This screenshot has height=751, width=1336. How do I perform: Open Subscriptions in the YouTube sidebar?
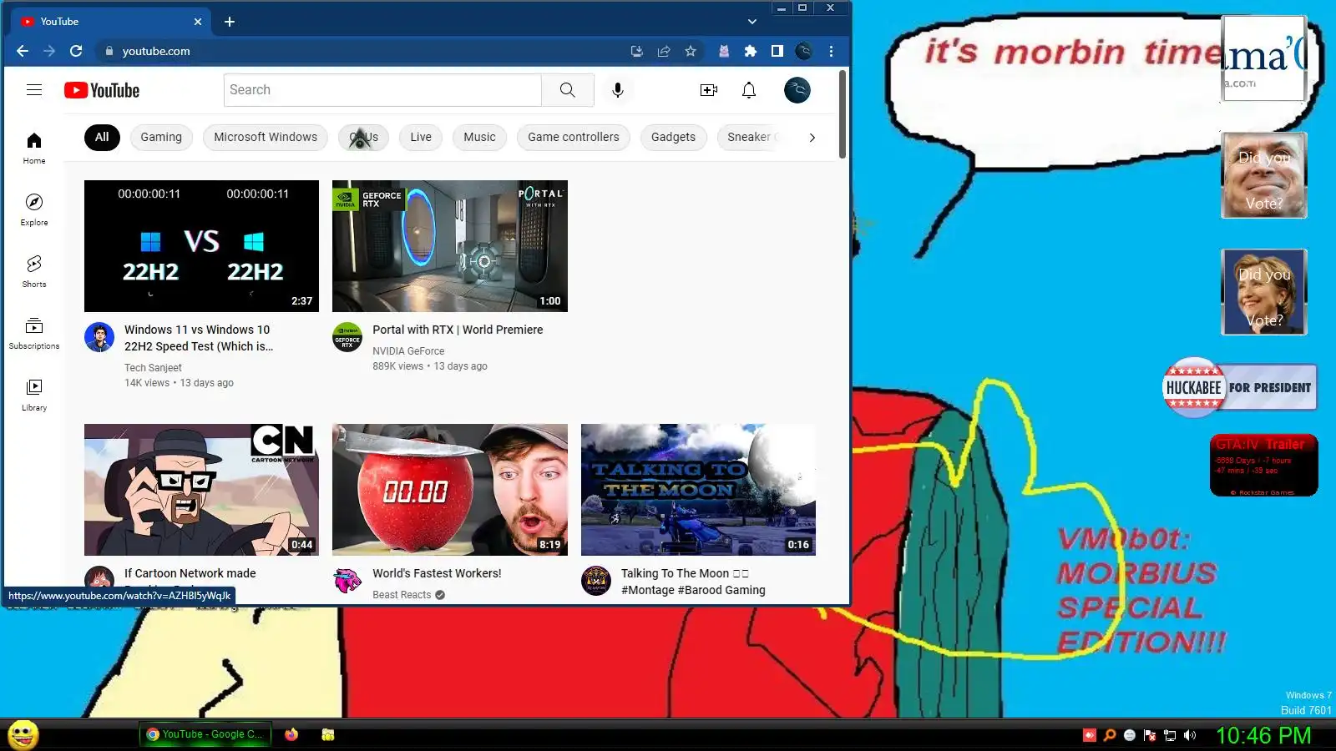click(x=34, y=333)
